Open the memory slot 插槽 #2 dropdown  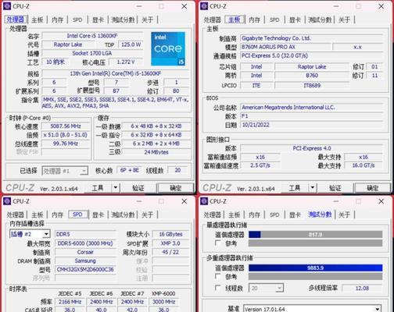pyautogui.click(x=30, y=234)
